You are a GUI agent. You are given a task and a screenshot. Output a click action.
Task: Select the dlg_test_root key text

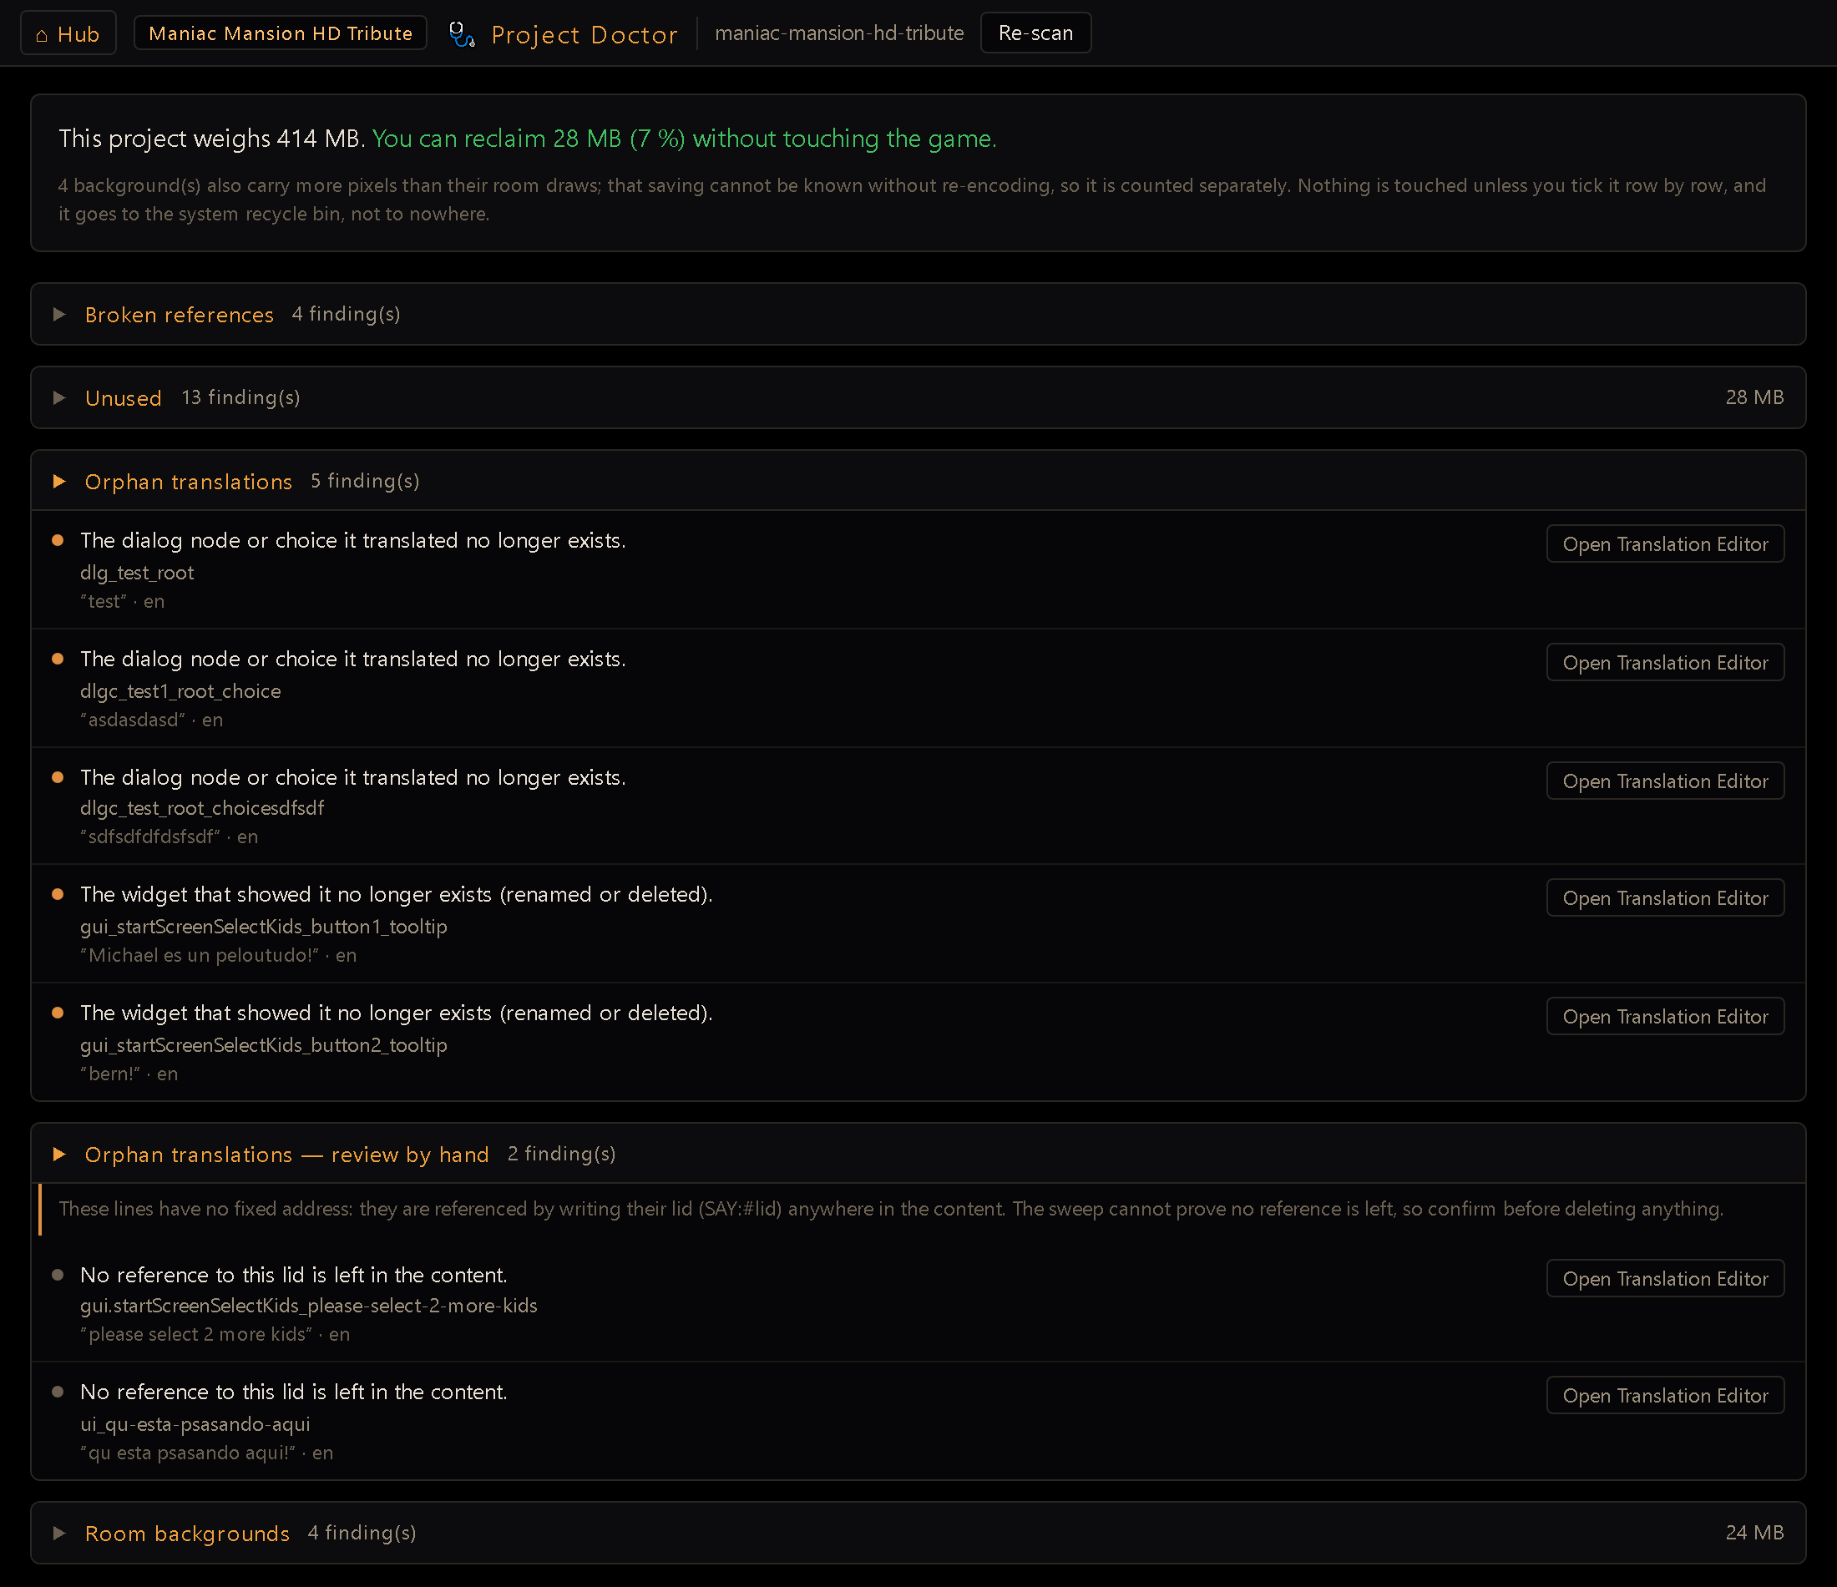pyautogui.click(x=137, y=573)
